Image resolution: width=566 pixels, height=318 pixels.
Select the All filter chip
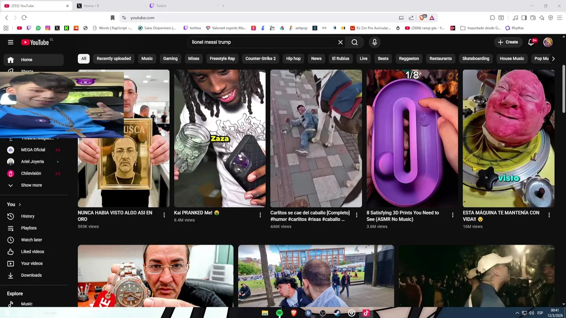click(84, 59)
